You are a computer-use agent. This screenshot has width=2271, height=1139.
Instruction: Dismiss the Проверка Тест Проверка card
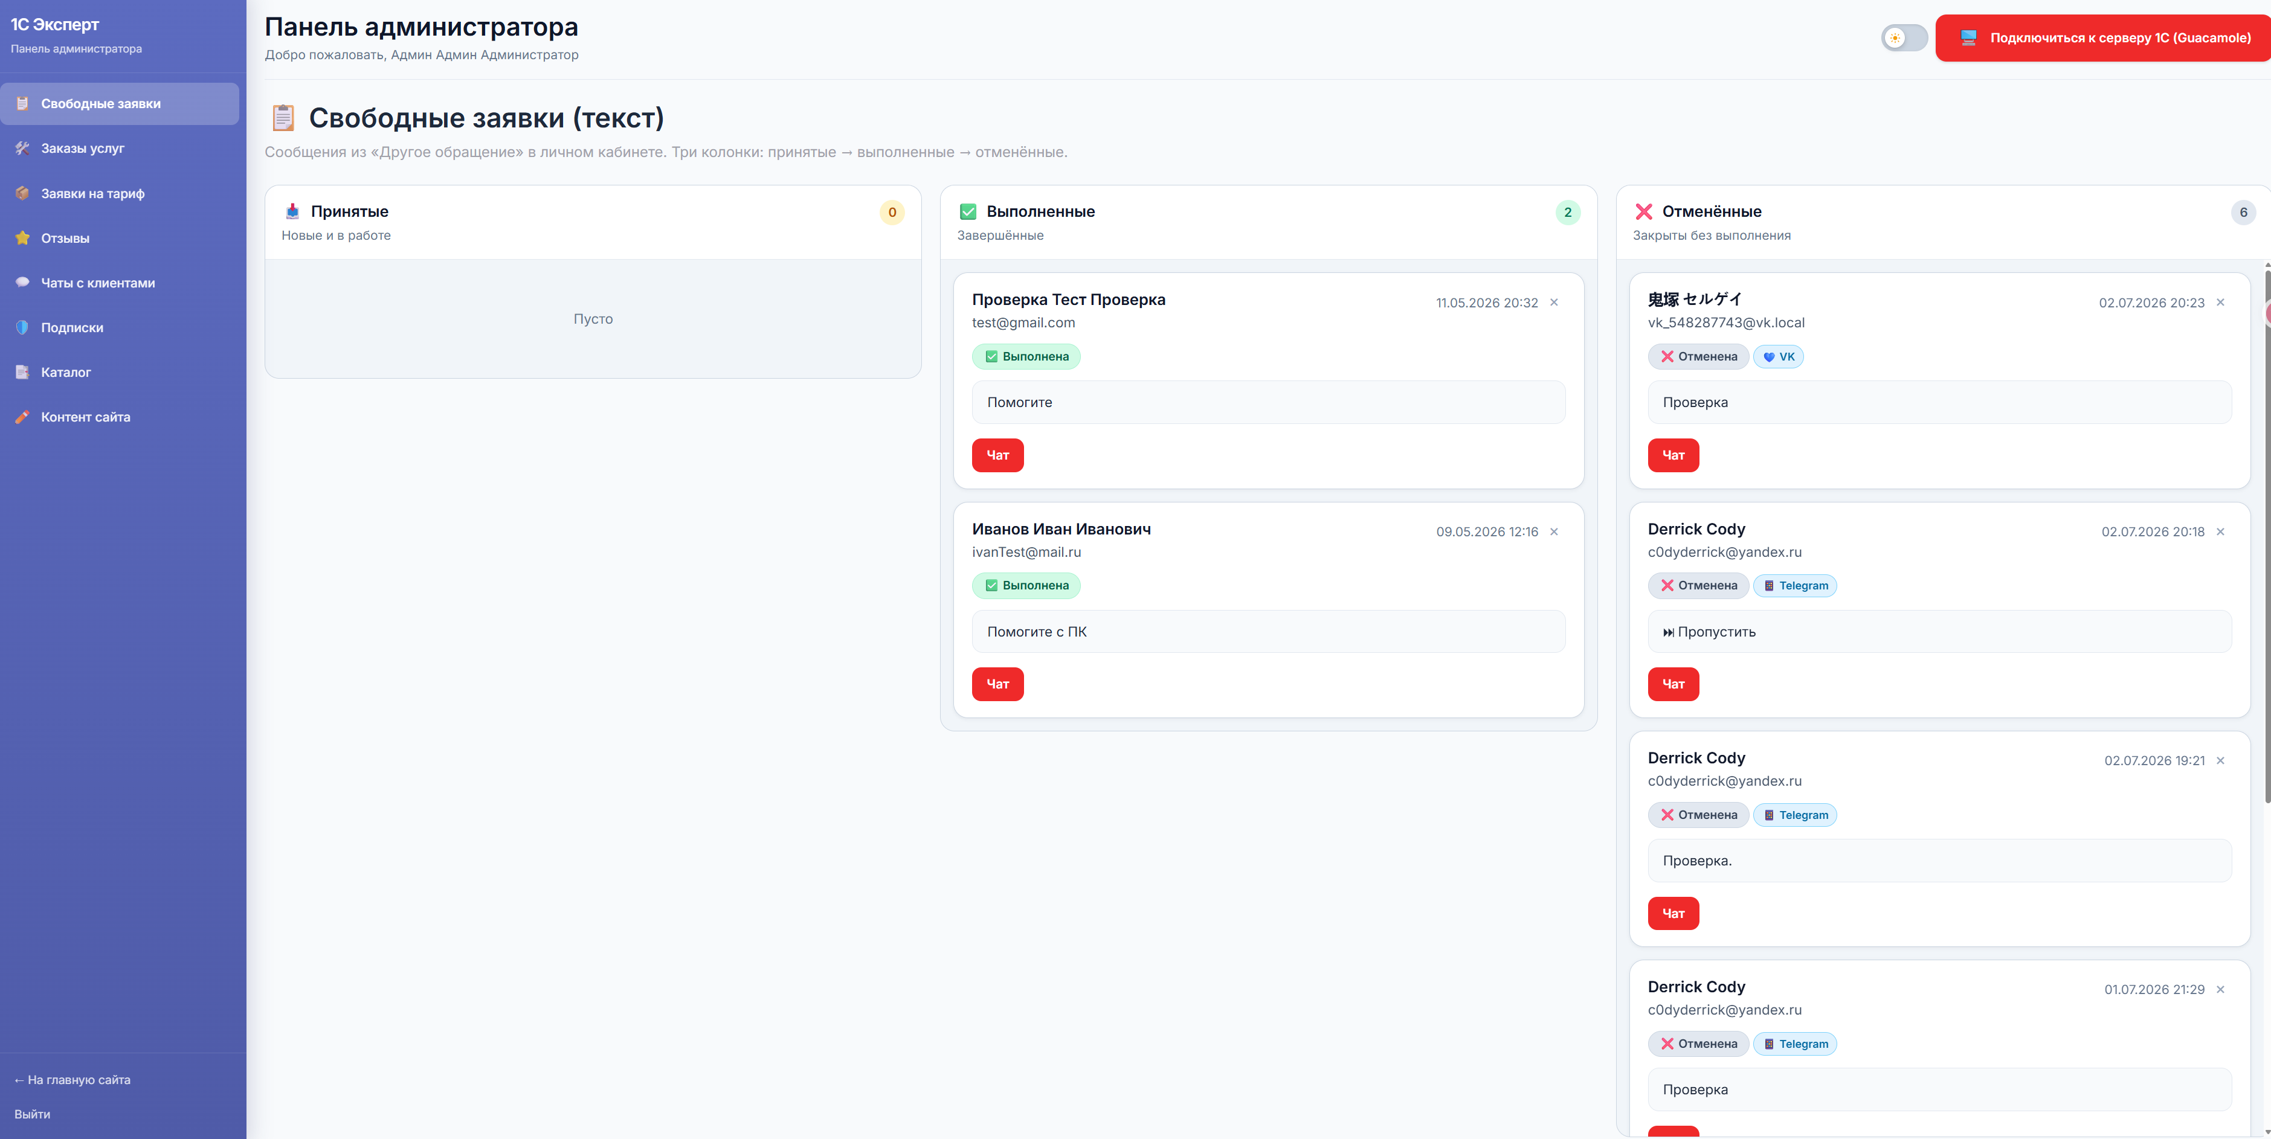tap(1554, 303)
